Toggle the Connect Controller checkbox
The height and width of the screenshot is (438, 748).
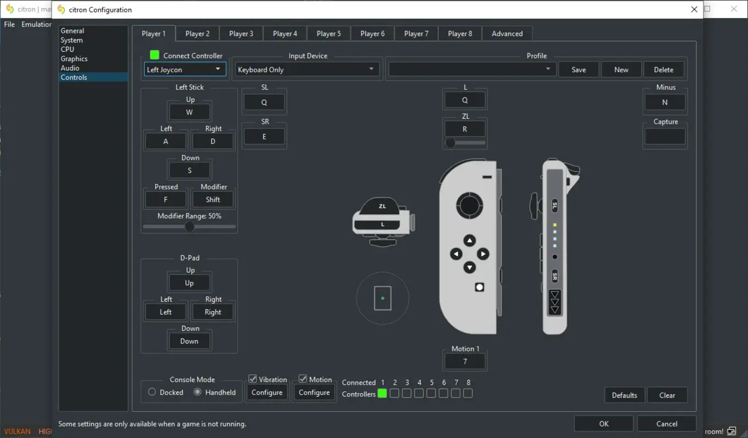pos(154,55)
